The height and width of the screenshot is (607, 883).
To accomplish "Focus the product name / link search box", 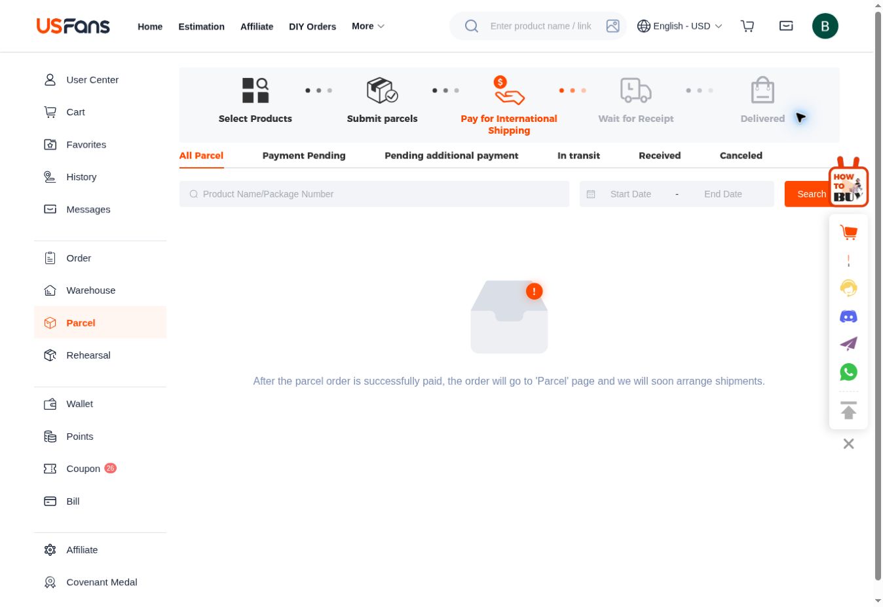I will pos(541,26).
